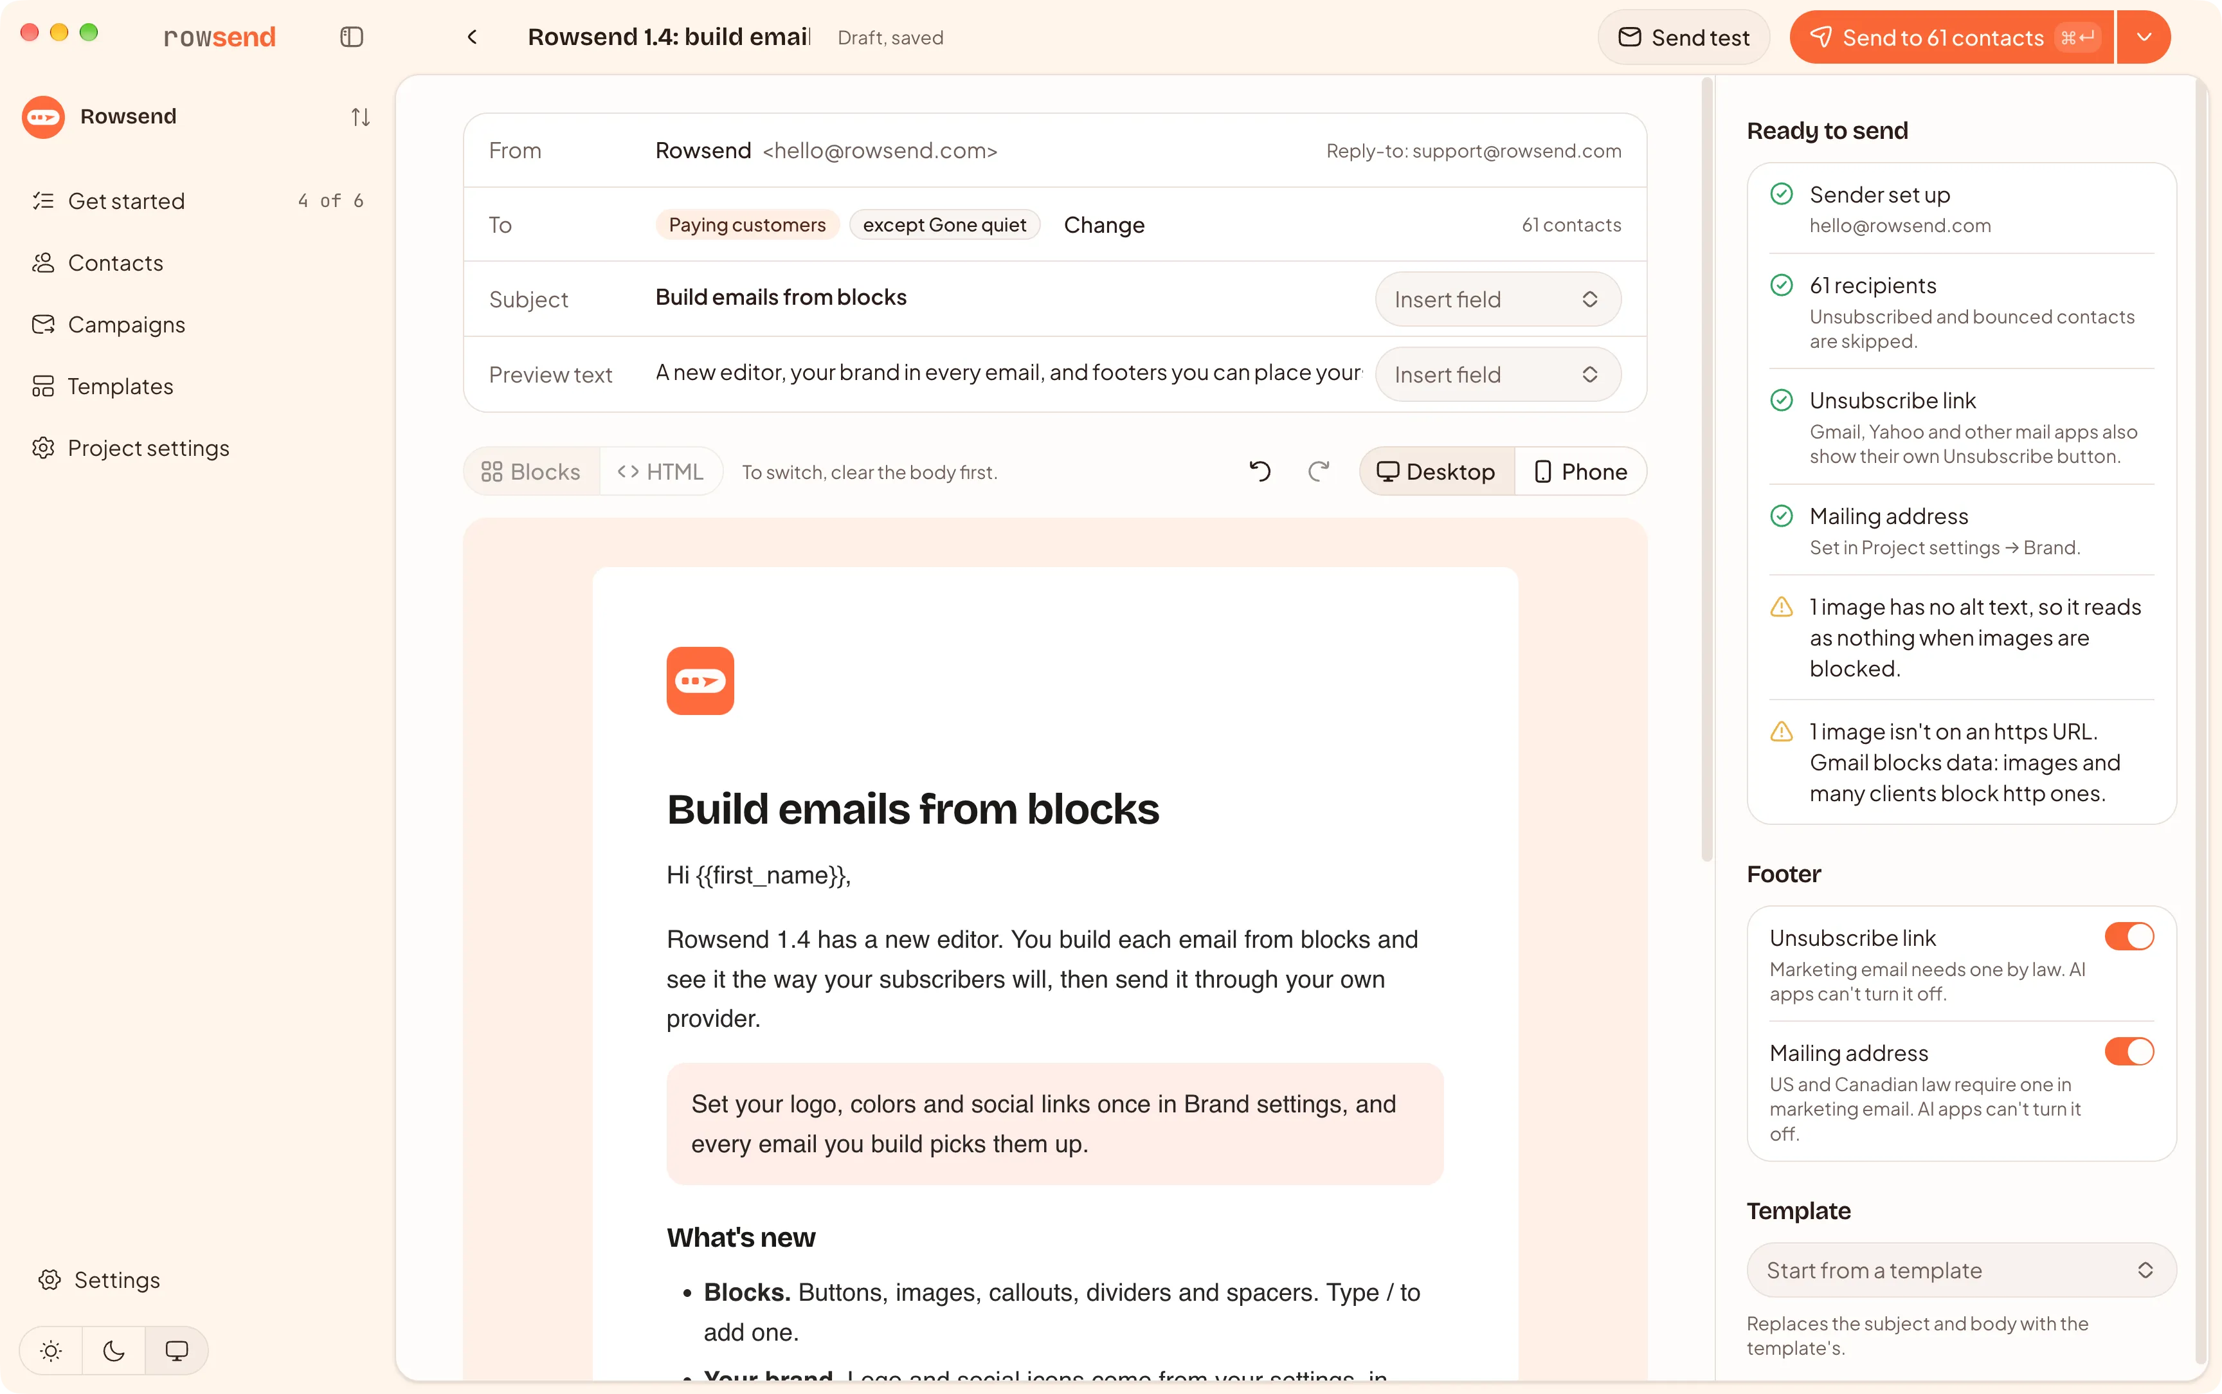2222x1394 pixels.
Task: Click the Send test button
Action: [x=1684, y=37]
